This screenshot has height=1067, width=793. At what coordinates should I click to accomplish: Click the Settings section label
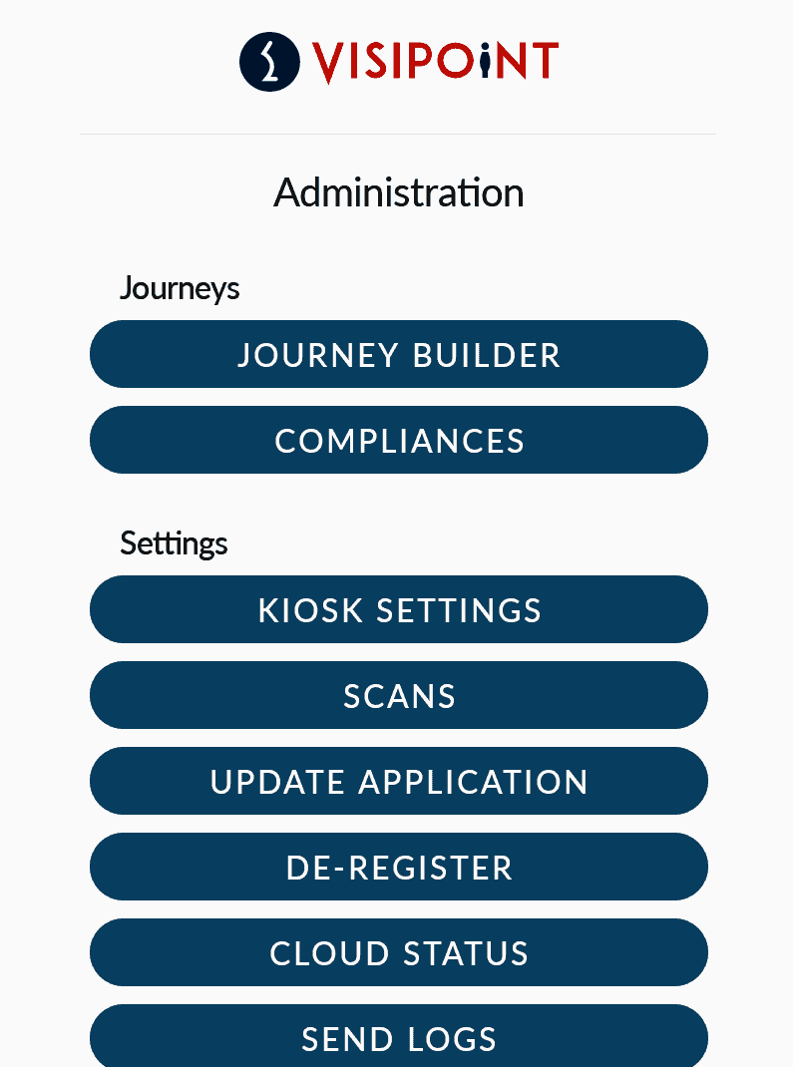174,543
